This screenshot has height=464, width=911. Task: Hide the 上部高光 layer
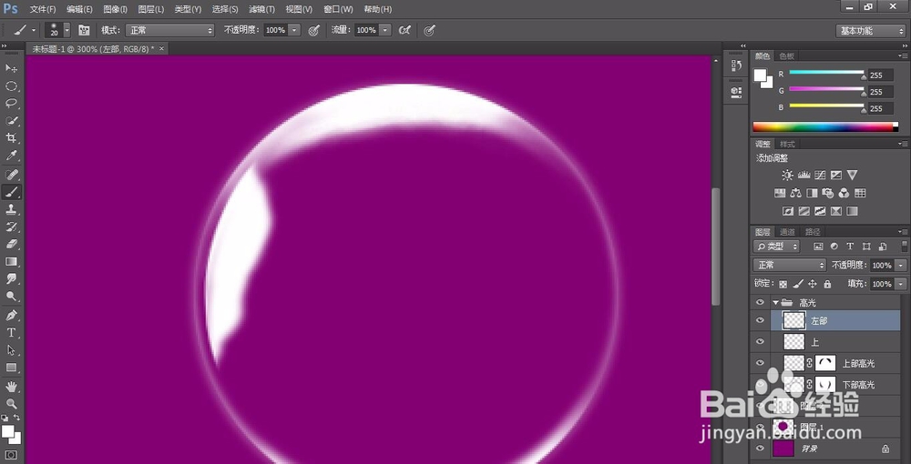[759, 363]
